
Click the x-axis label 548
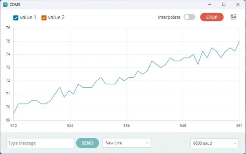coord(183,126)
